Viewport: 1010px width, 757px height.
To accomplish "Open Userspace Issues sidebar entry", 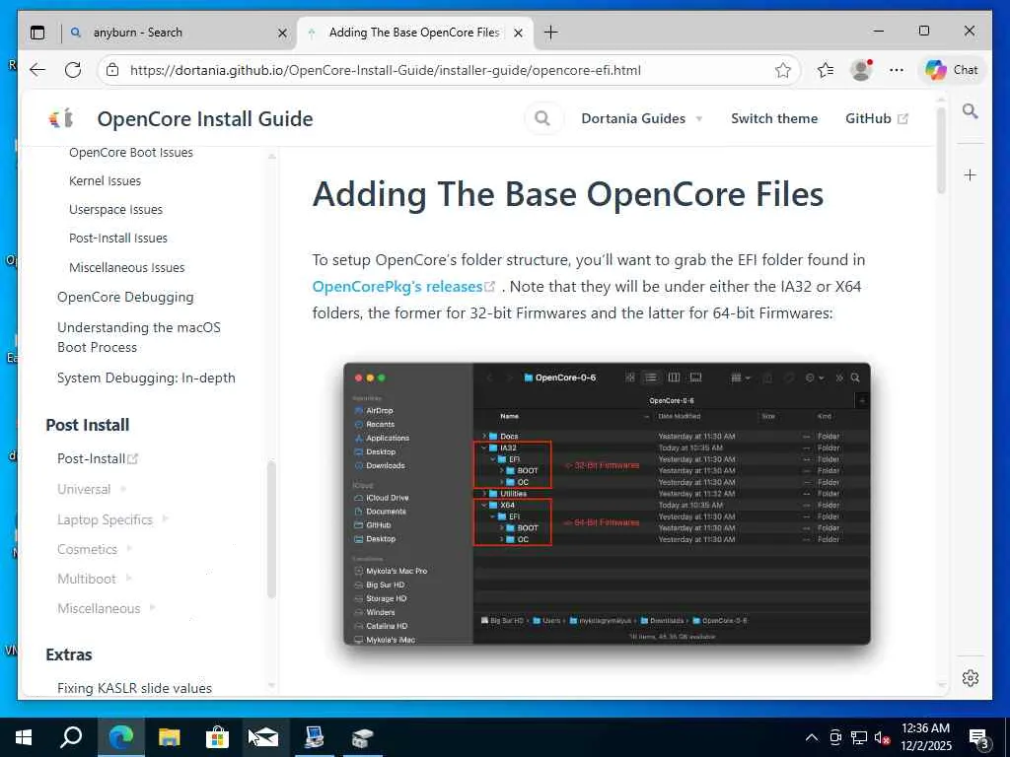I will [116, 210].
